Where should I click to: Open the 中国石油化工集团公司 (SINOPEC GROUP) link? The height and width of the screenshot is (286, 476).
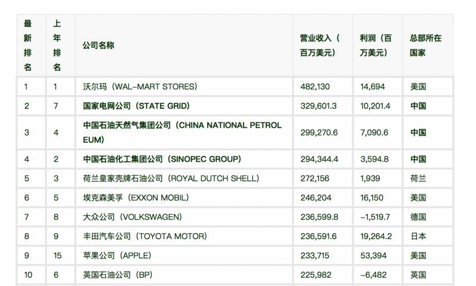tap(162, 159)
